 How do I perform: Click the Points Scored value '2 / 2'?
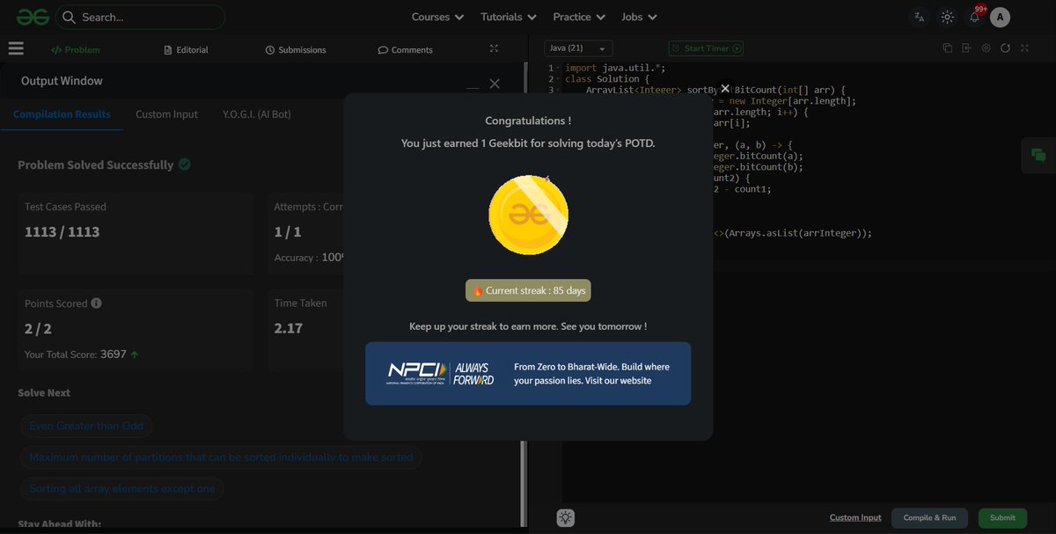(38, 329)
